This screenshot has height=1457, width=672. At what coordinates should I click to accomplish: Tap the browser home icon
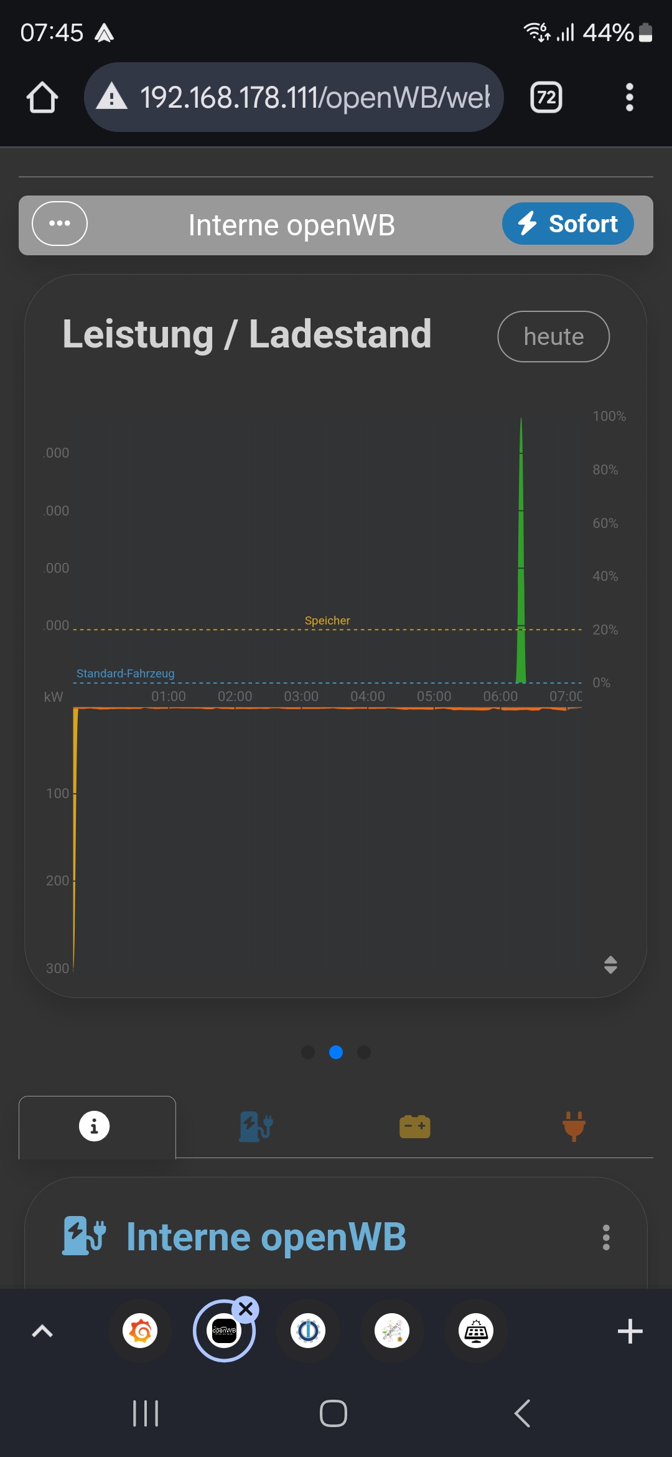[x=42, y=98]
